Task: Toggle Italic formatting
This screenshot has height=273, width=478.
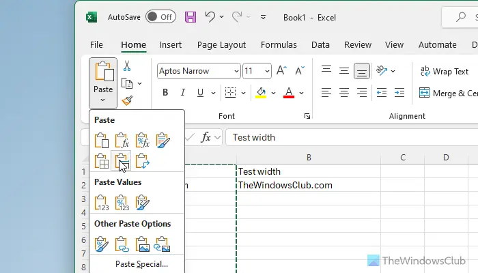Action: tap(182, 92)
